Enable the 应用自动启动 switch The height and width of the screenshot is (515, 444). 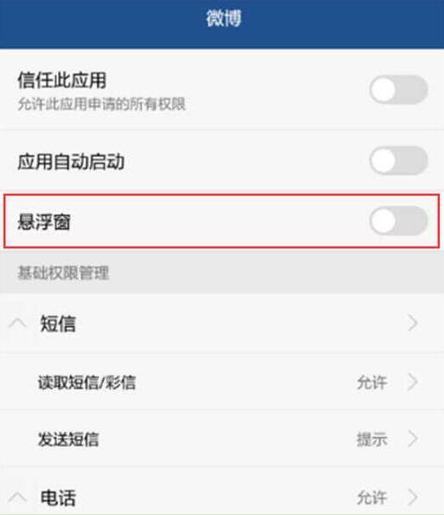click(398, 161)
